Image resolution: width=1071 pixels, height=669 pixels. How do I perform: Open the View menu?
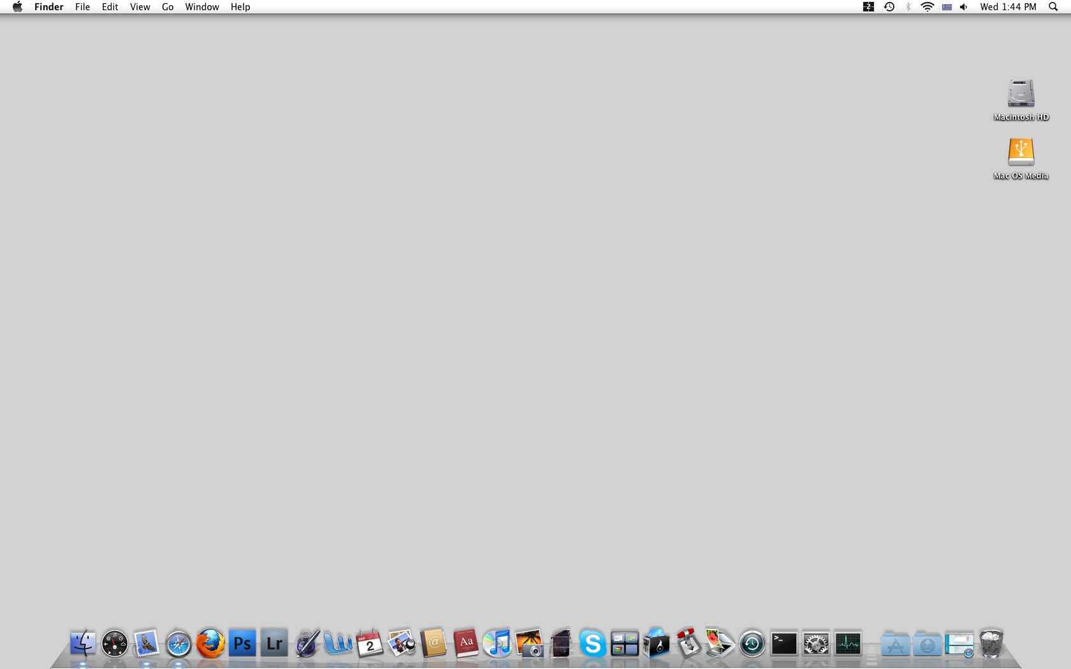pyautogui.click(x=140, y=7)
